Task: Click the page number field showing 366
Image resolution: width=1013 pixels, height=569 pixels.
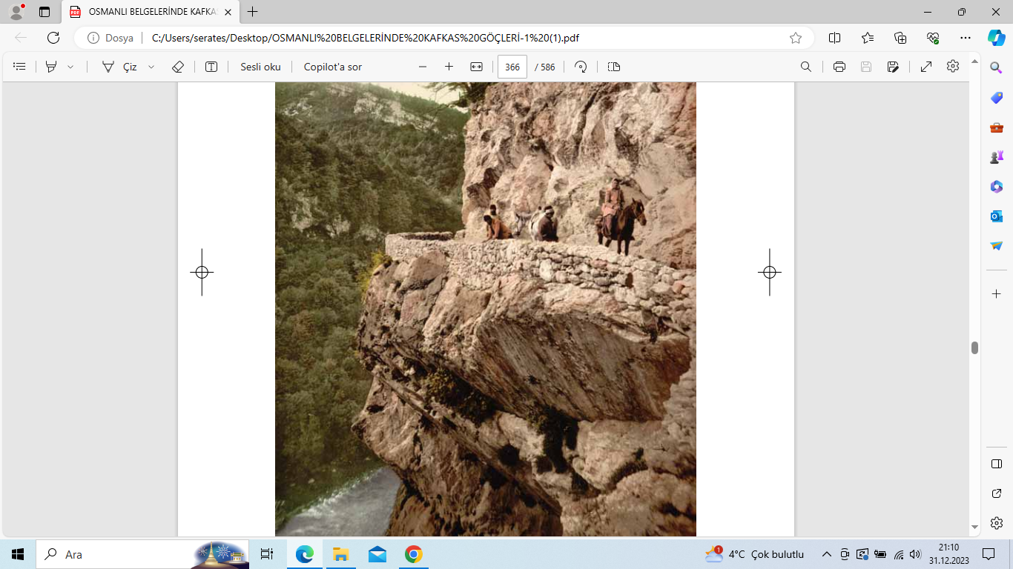Action: point(512,67)
